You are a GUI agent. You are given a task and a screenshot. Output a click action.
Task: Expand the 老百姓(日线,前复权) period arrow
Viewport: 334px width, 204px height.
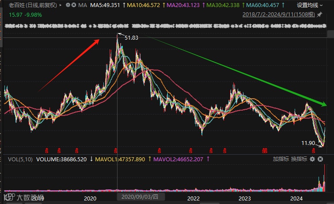click(61, 5)
